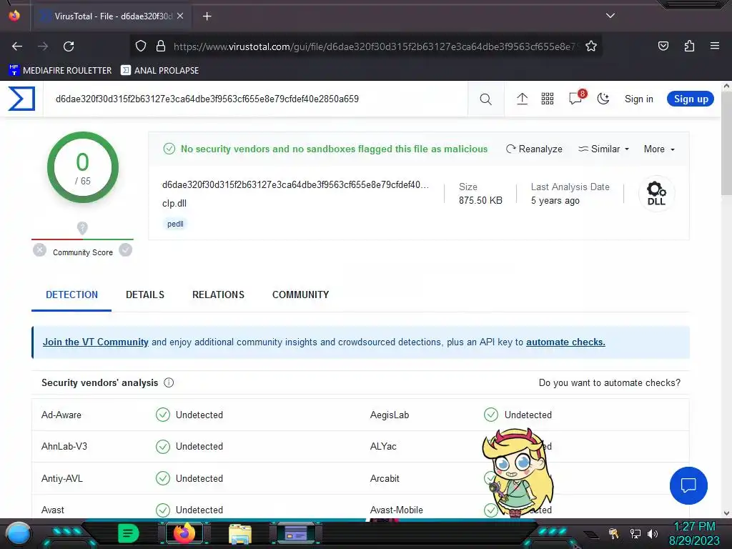Image resolution: width=732 pixels, height=549 pixels.
Task: Open the Join the VT Community link
Action: pyautogui.click(x=95, y=342)
